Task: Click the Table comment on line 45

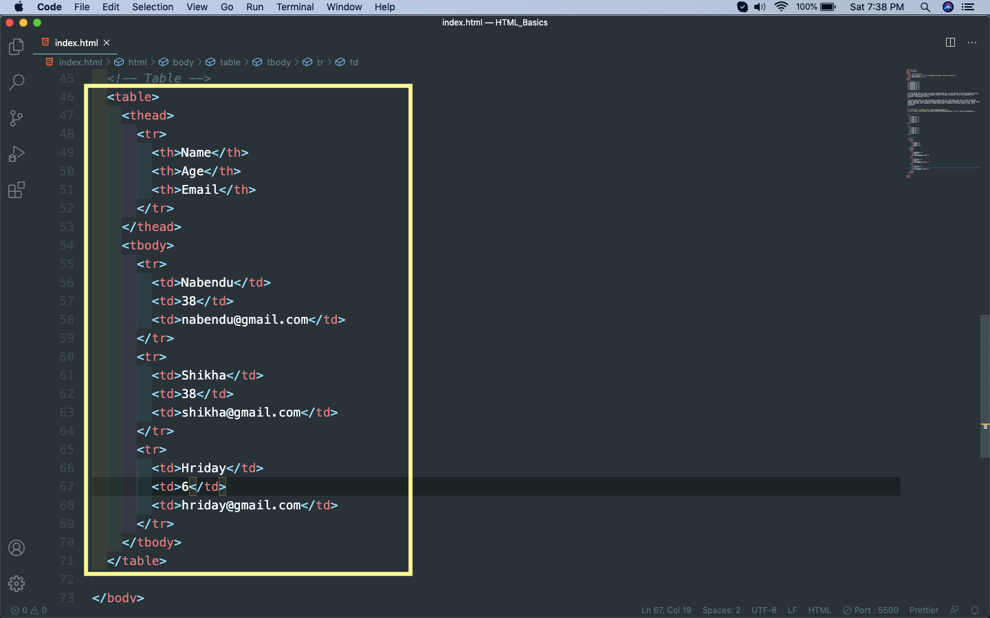Action: (159, 78)
